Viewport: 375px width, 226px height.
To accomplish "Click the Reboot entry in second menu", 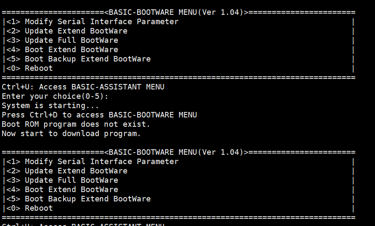I will (39, 208).
